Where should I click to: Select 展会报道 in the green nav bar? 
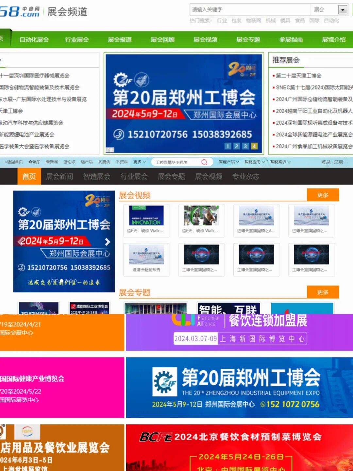point(120,40)
